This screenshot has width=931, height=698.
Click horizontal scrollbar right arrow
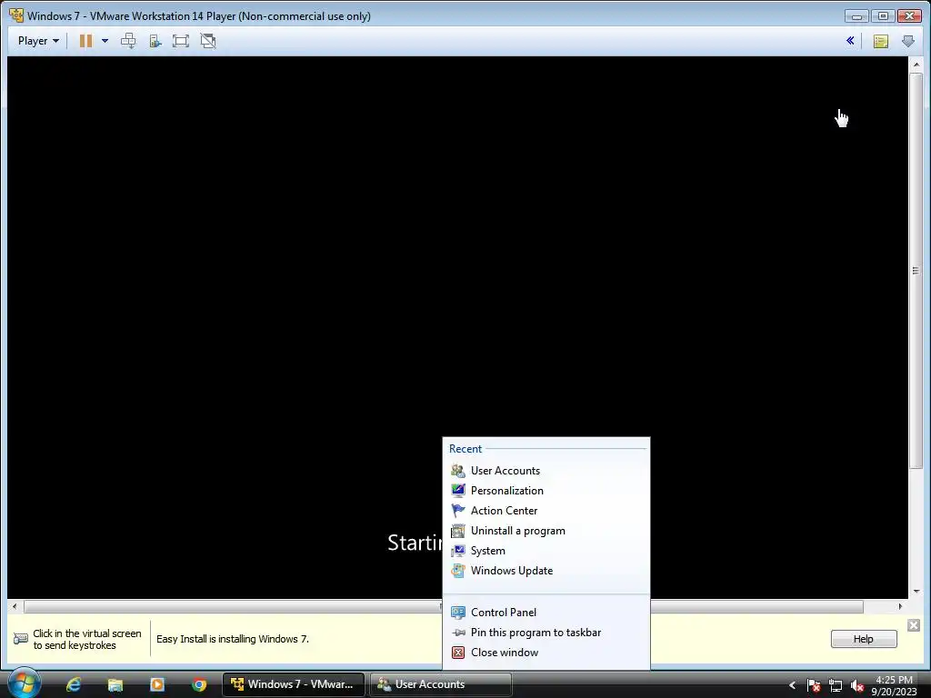[x=900, y=606]
